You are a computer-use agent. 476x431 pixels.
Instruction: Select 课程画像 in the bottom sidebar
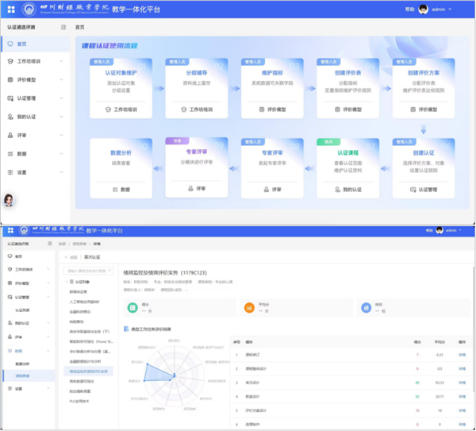(x=27, y=375)
